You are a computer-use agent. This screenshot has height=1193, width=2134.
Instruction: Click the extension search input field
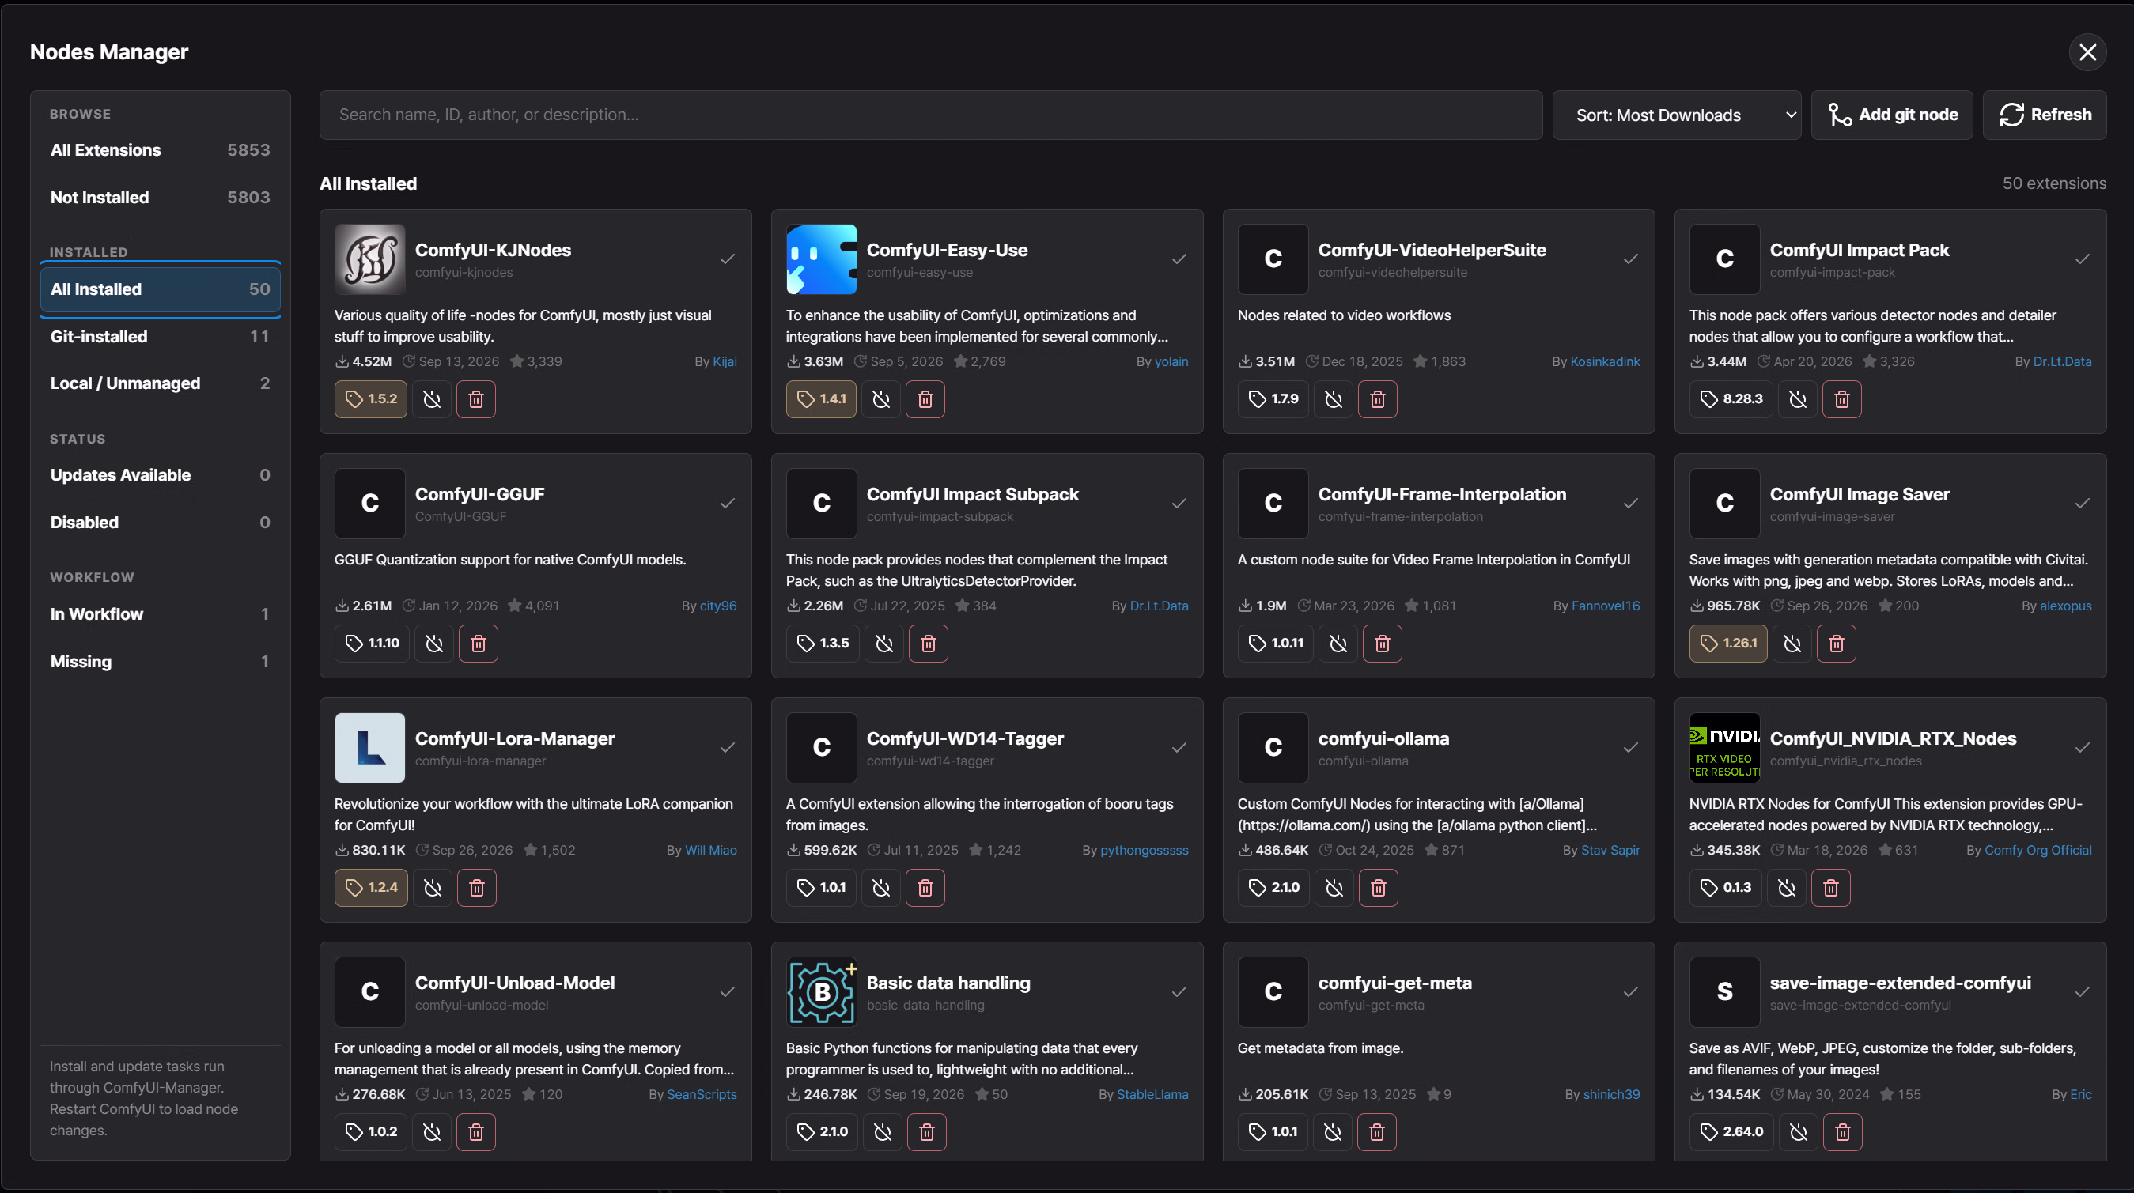click(930, 115)
